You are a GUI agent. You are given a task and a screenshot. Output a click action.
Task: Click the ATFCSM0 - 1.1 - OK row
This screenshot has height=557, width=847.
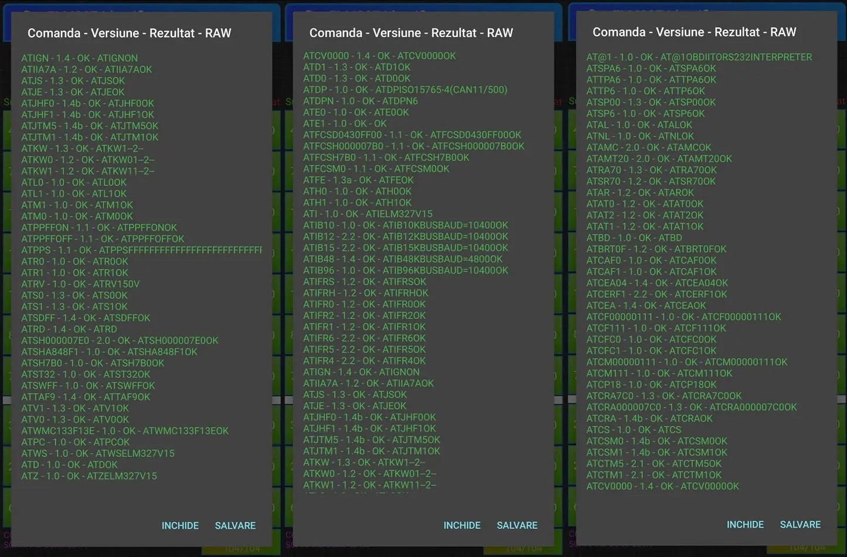tap(376, 169)
